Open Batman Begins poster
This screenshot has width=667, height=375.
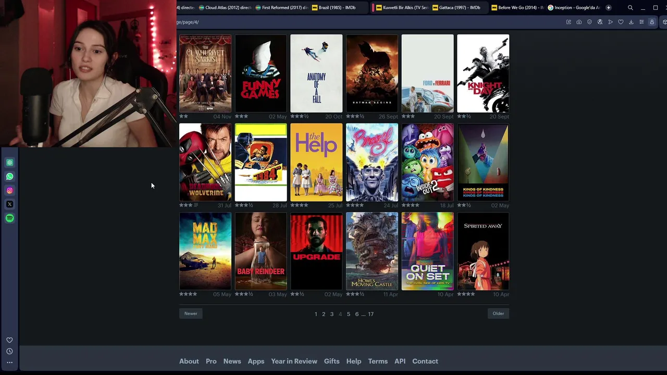click(372, 73)
